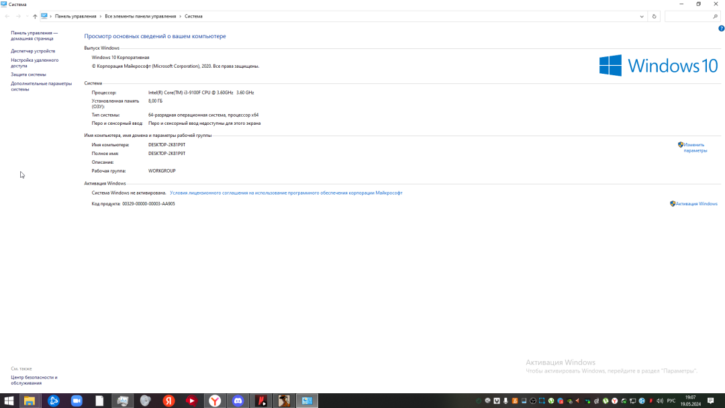
Task: Click the File Explorer taskbar icon
Action: (30, 401)
